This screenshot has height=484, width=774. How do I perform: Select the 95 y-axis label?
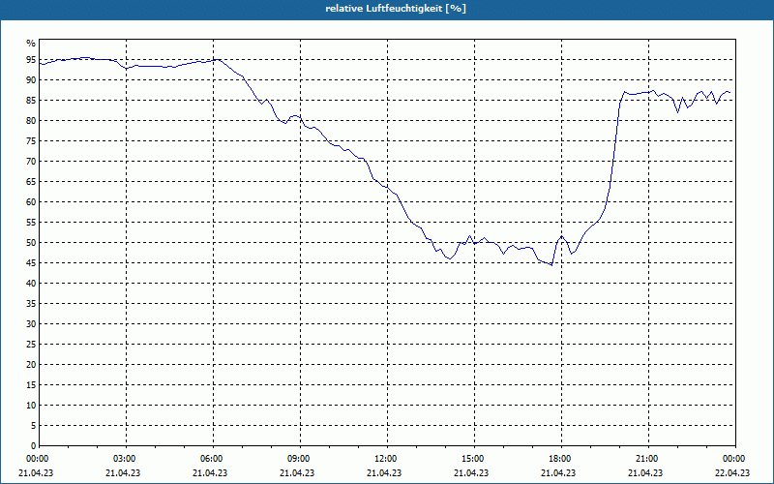[31, 60]
